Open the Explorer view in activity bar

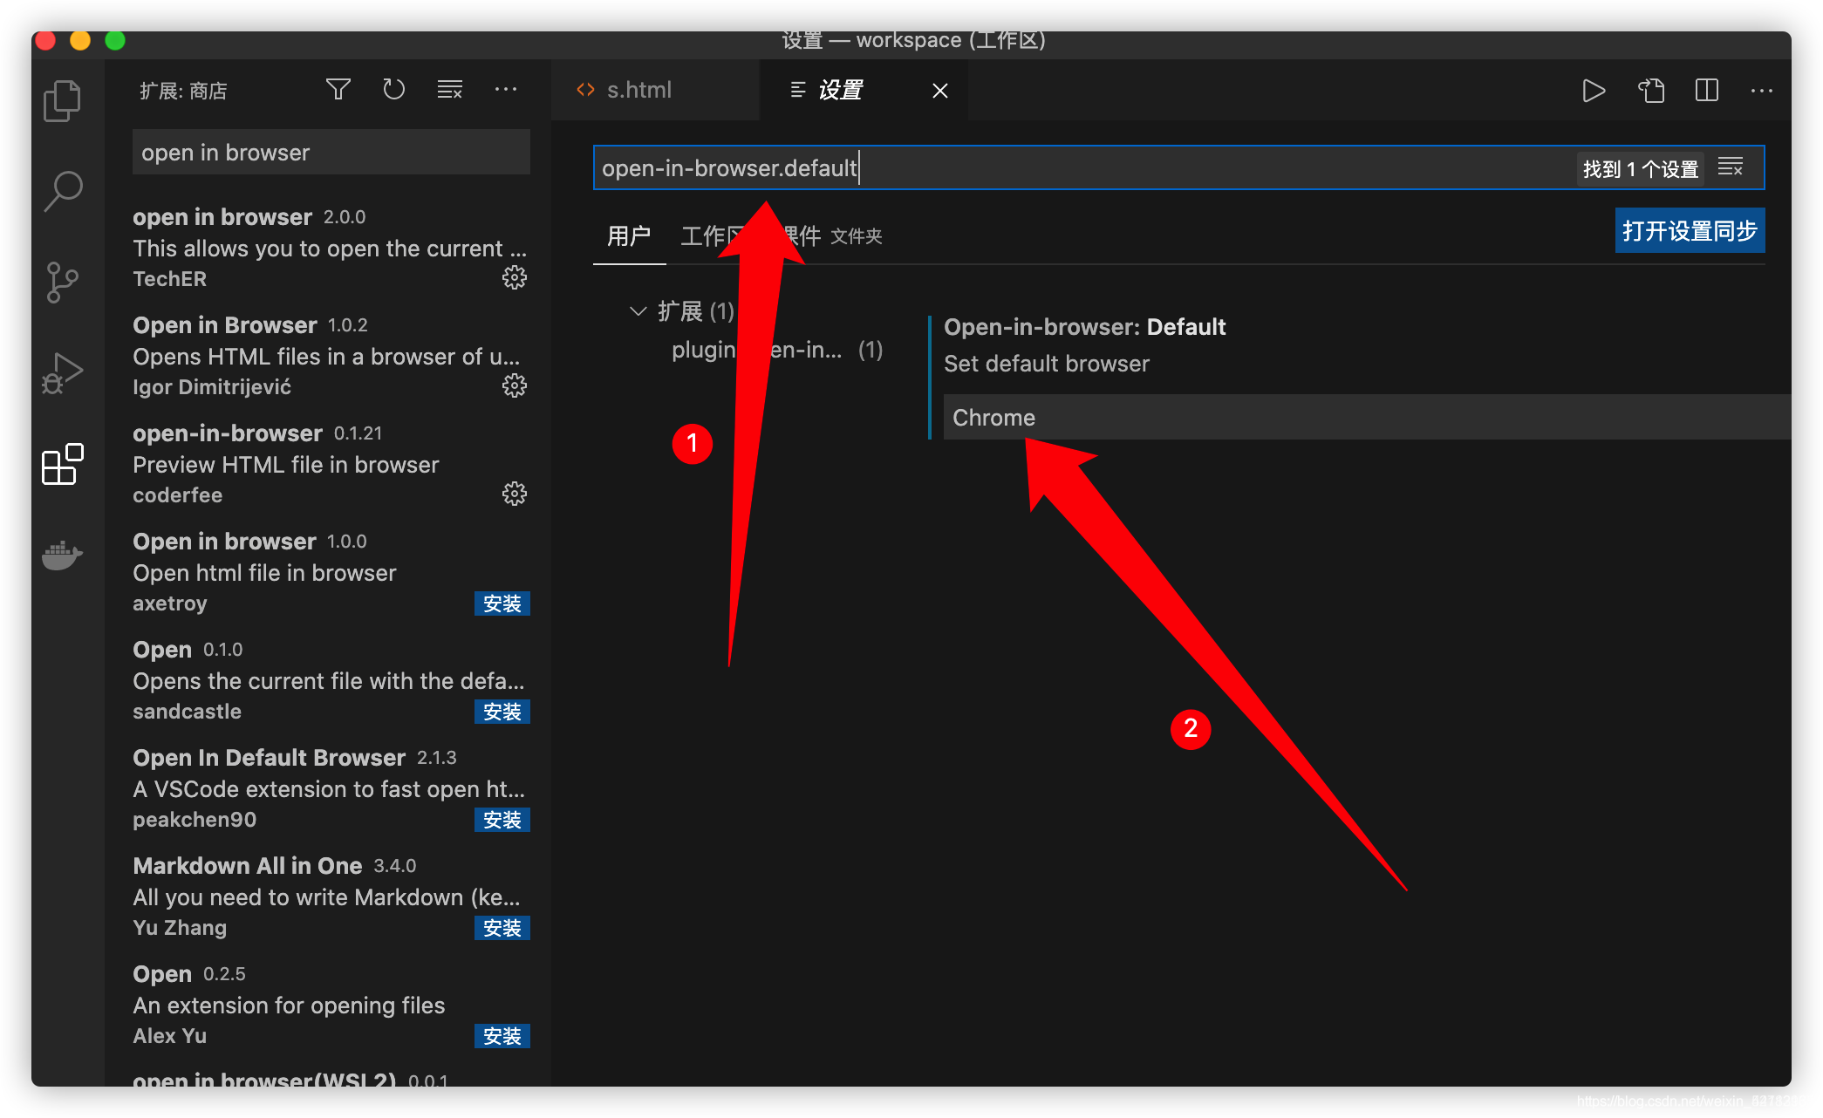(x=63, y=100)
